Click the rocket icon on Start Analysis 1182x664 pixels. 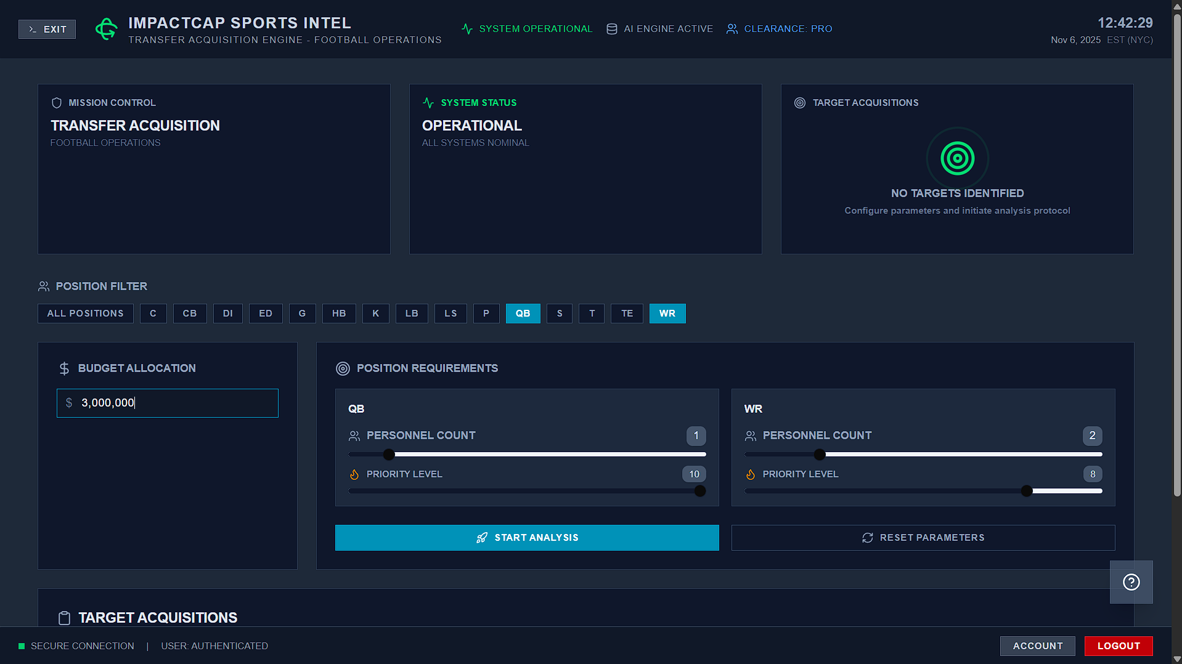481,537
